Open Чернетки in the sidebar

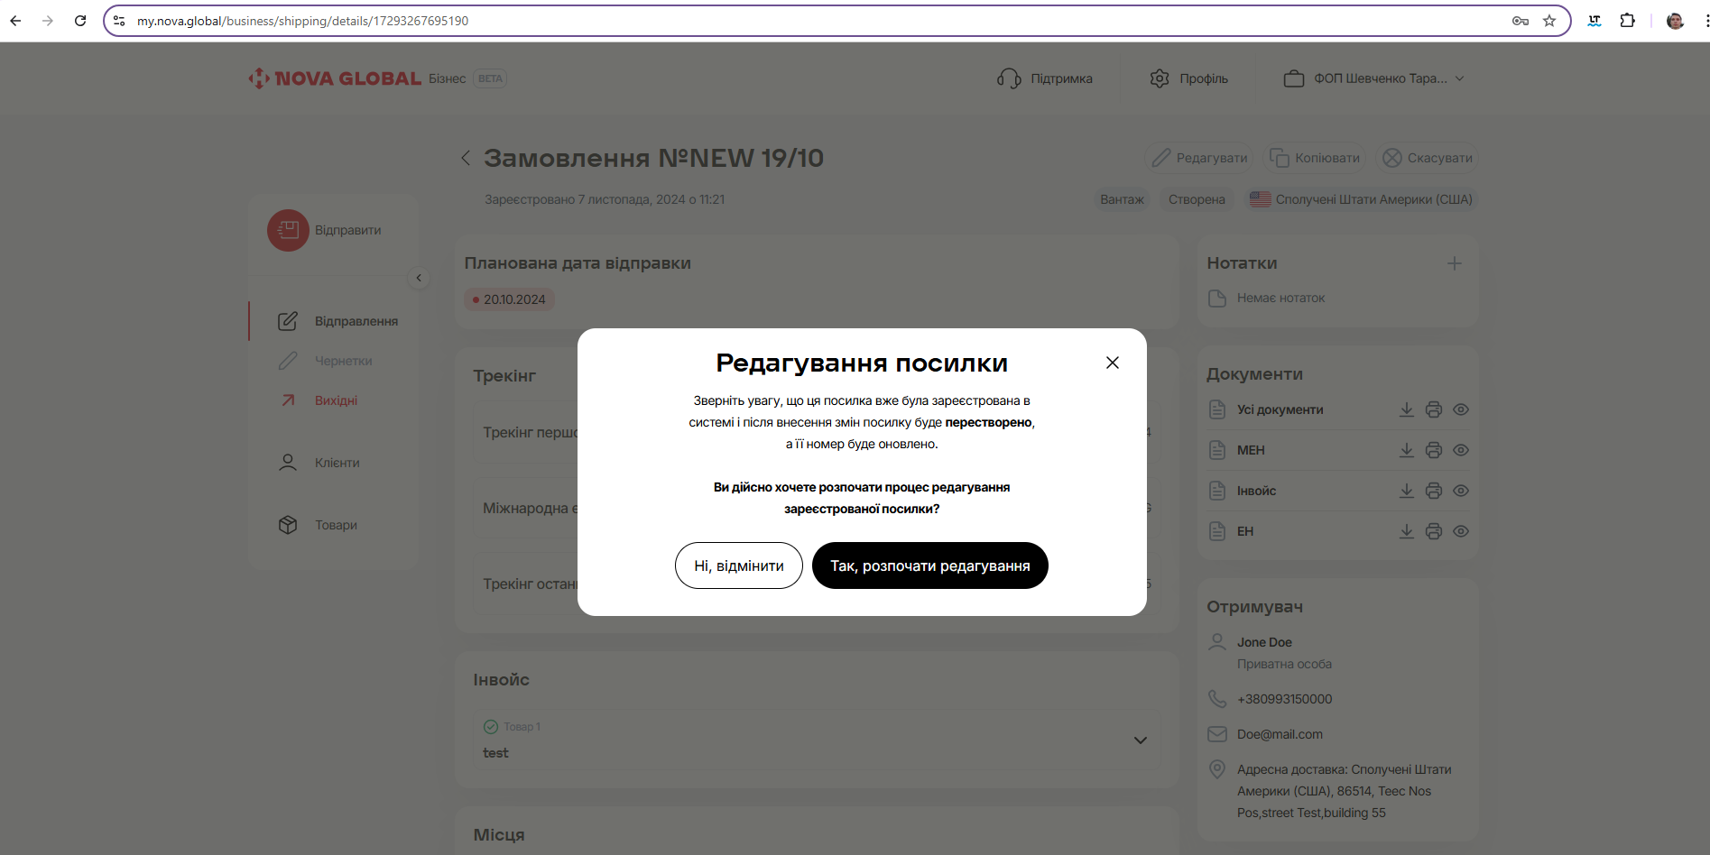click(x=343, y=361)
